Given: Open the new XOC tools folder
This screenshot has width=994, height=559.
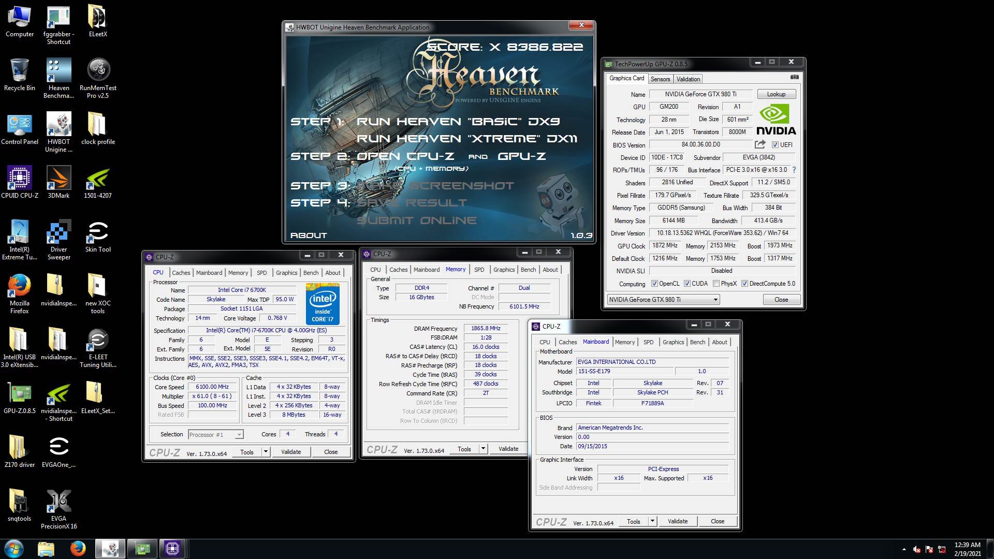Looking at the screenshot, I should tap(98, 295).
